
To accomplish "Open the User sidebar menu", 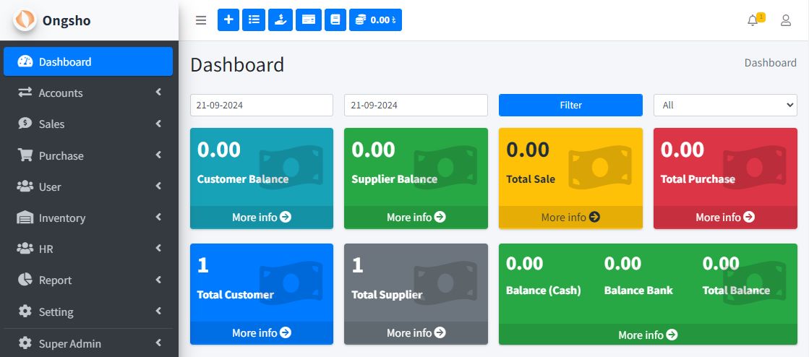I will click(x=88, y=186).
